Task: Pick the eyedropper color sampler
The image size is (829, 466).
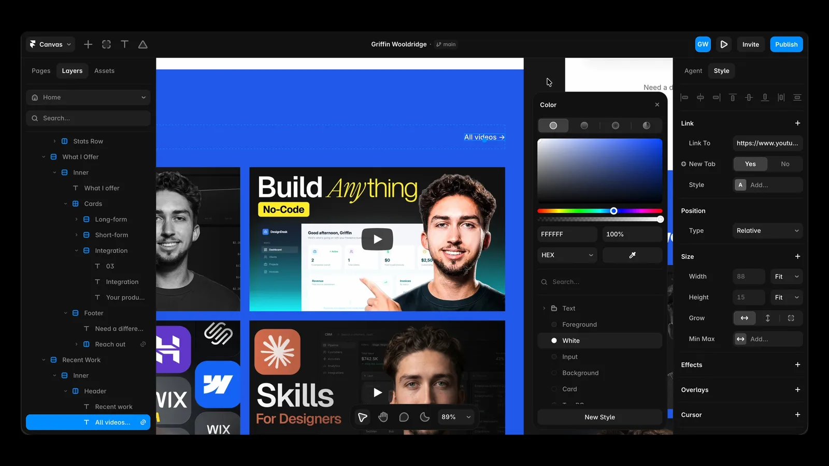Action: coord(632,255)
